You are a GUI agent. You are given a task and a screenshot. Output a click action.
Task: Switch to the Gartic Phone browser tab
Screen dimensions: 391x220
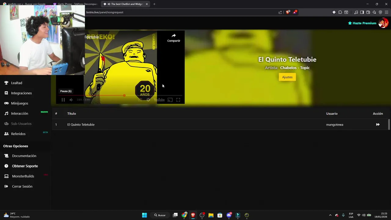click(x=75, y=4)
